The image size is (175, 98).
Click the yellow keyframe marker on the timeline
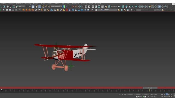point(149,91)
